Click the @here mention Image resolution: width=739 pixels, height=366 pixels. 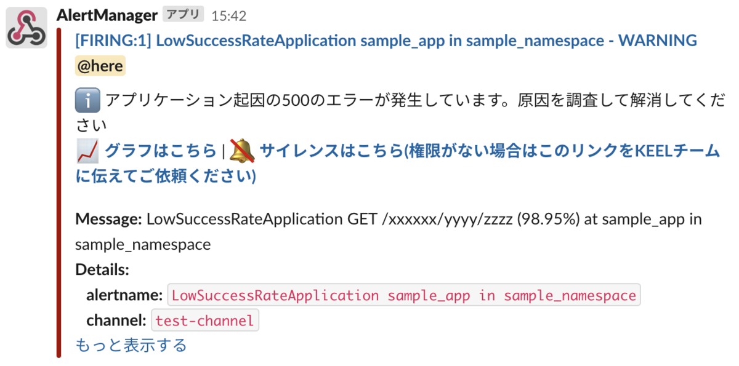pos(100,66)
